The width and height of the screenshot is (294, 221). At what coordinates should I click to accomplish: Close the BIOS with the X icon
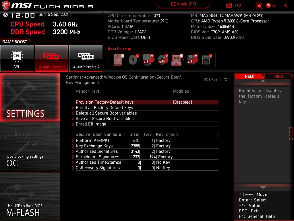click(286, 6)
